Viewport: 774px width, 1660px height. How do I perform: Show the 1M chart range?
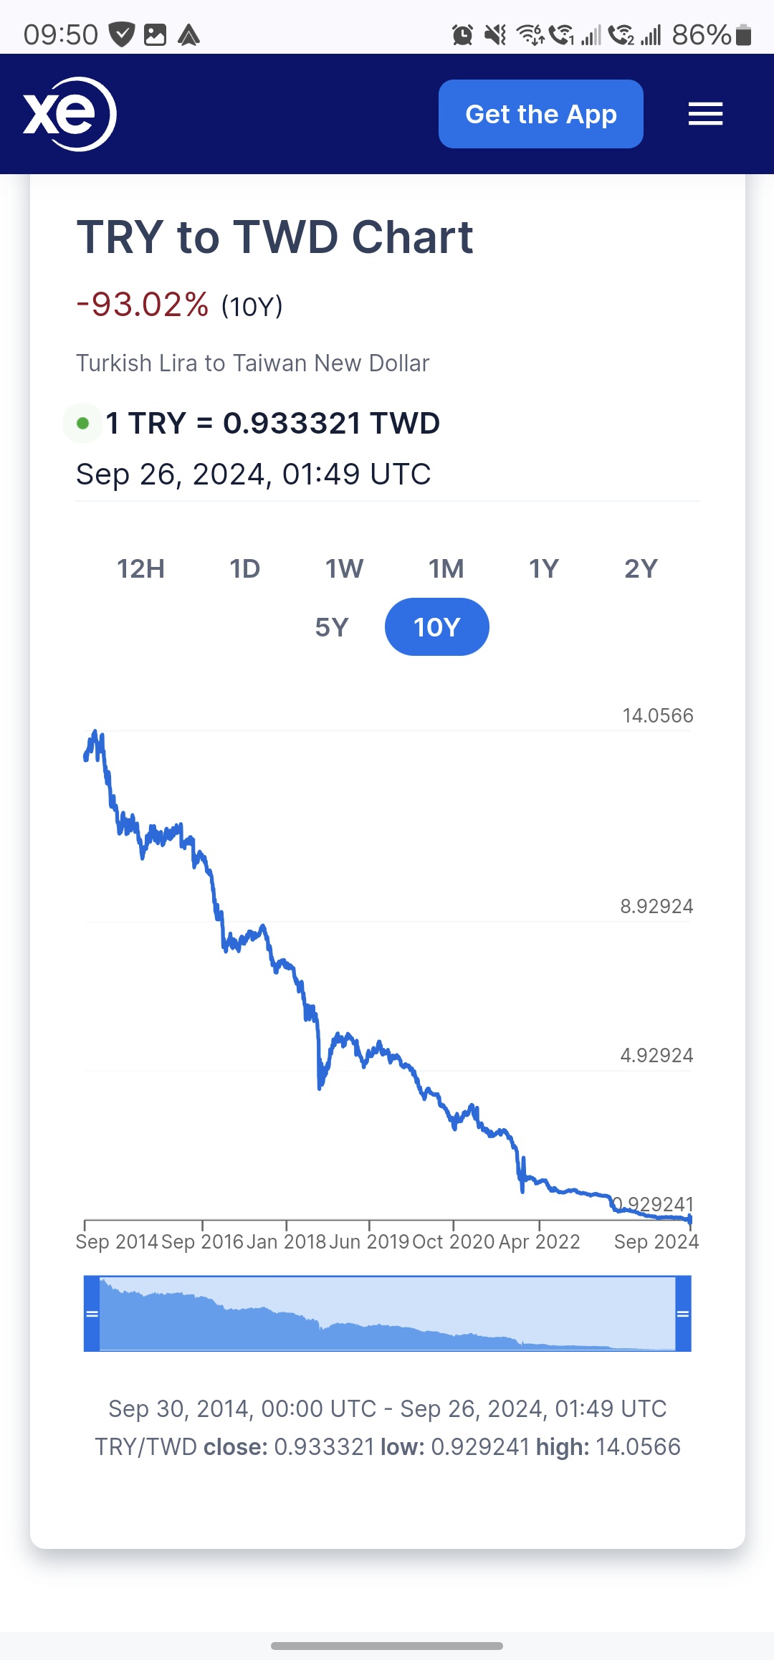coord(446,569)
